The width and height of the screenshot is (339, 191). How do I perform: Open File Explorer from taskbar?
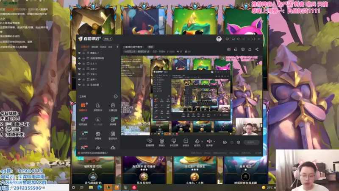[91, 188]
